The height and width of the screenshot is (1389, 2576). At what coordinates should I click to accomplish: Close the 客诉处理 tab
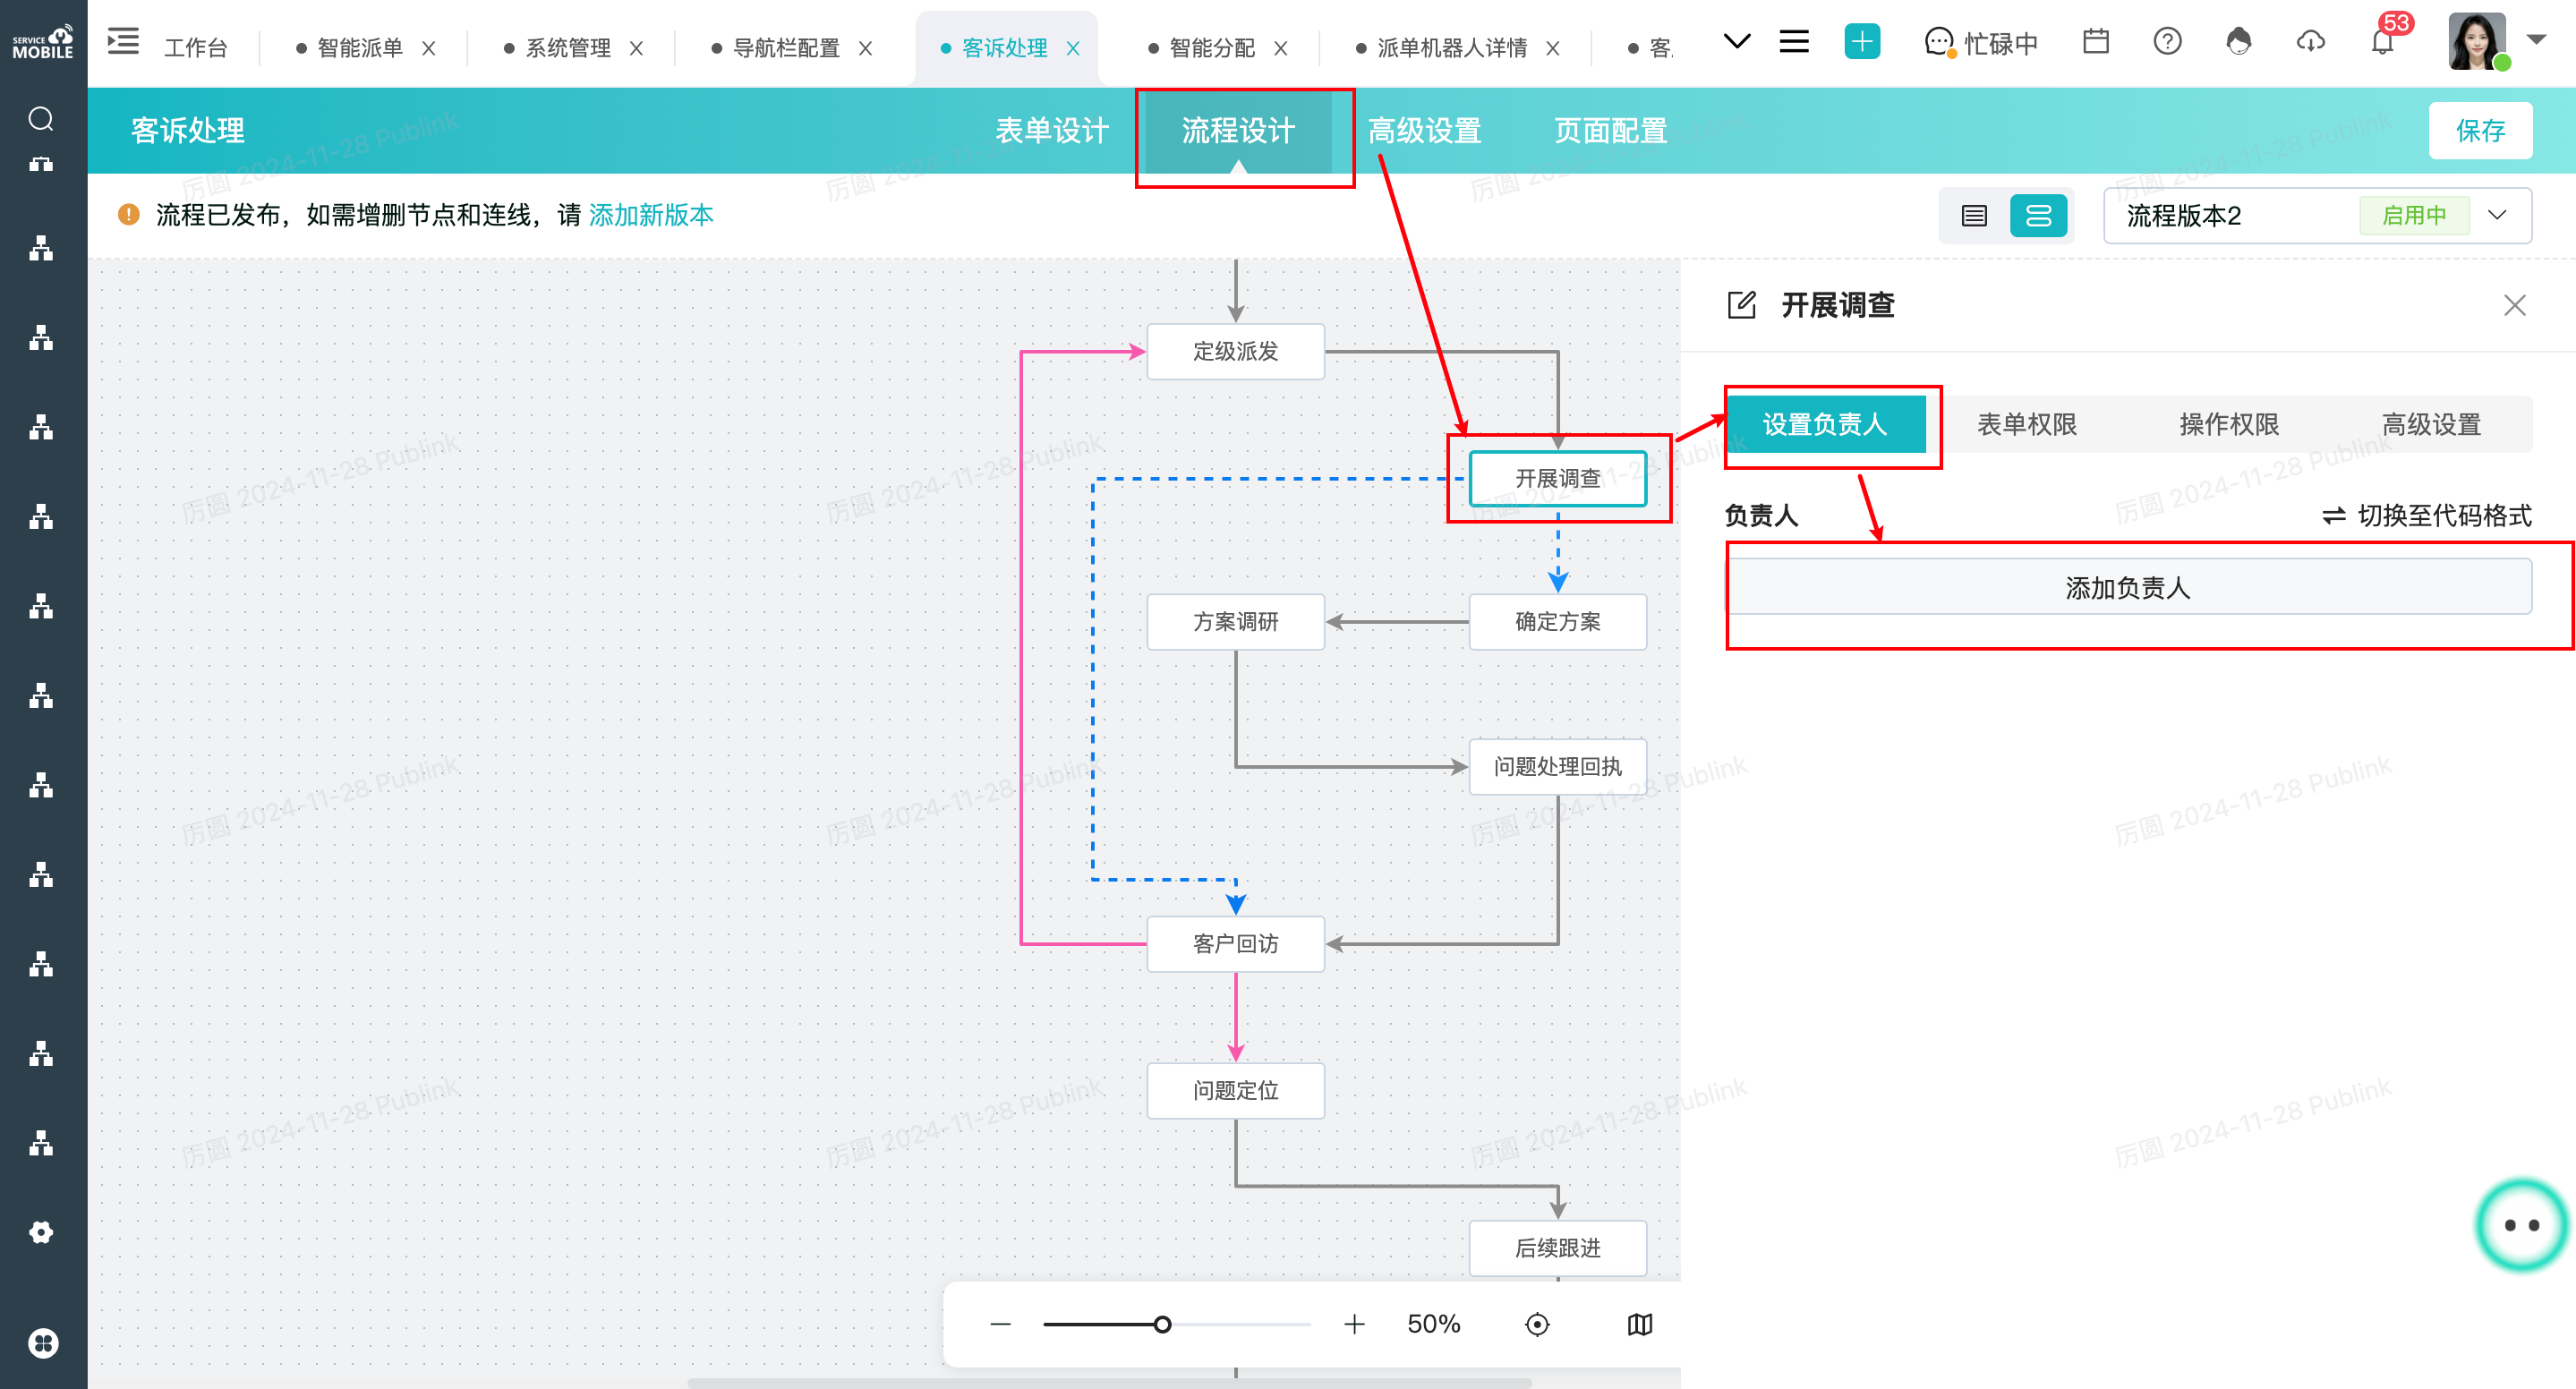click(1073, 48)
